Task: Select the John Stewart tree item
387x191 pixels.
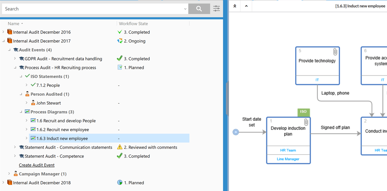Action: 49,103
